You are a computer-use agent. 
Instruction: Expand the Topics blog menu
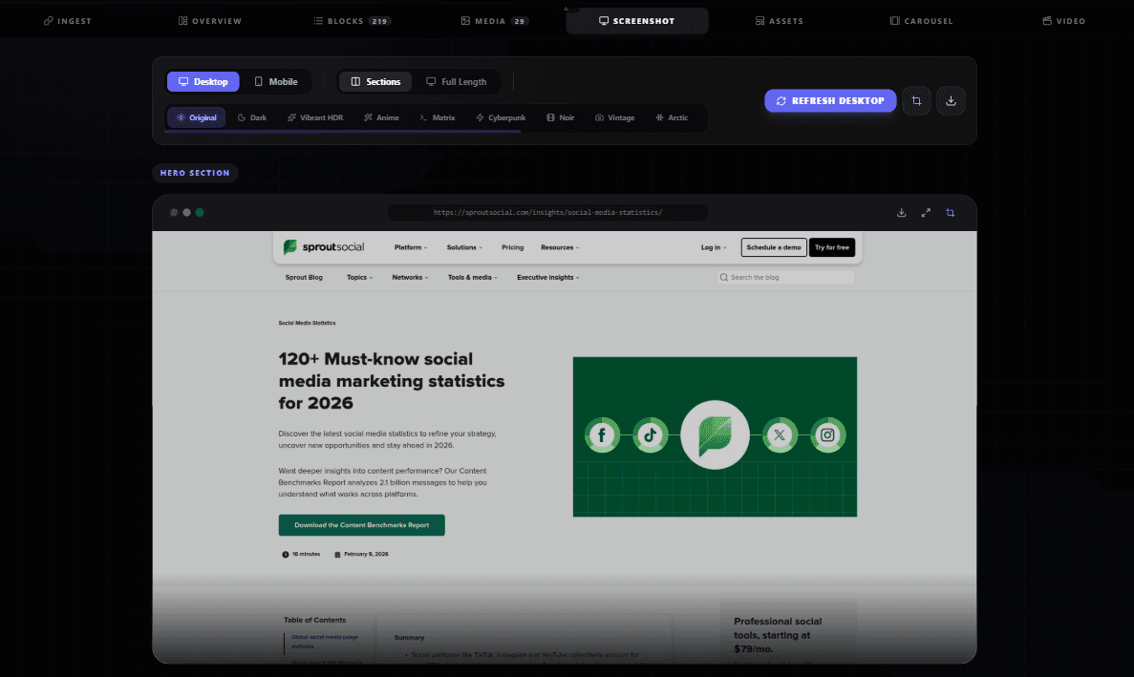pos(359,278)
